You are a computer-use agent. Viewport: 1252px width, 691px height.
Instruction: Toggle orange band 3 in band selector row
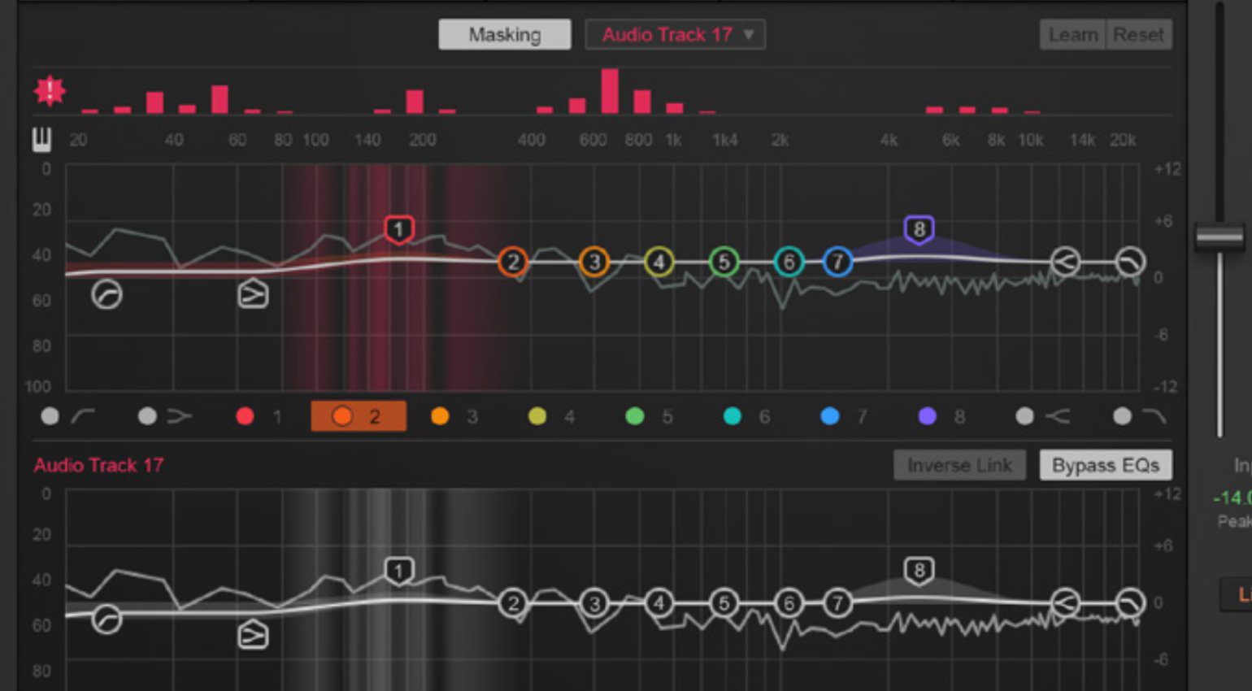click(x=454, y=416)
